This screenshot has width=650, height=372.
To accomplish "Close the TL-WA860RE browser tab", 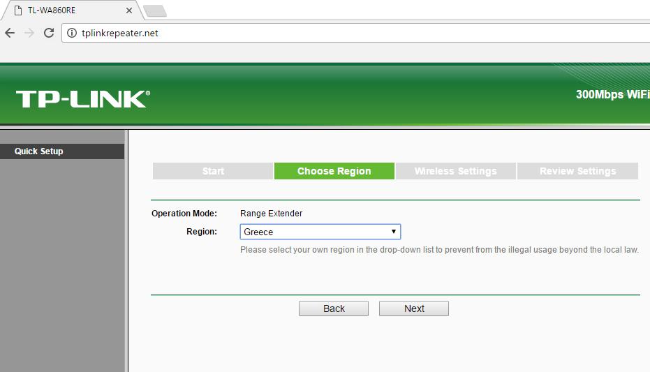I will (x=129, y=10).
